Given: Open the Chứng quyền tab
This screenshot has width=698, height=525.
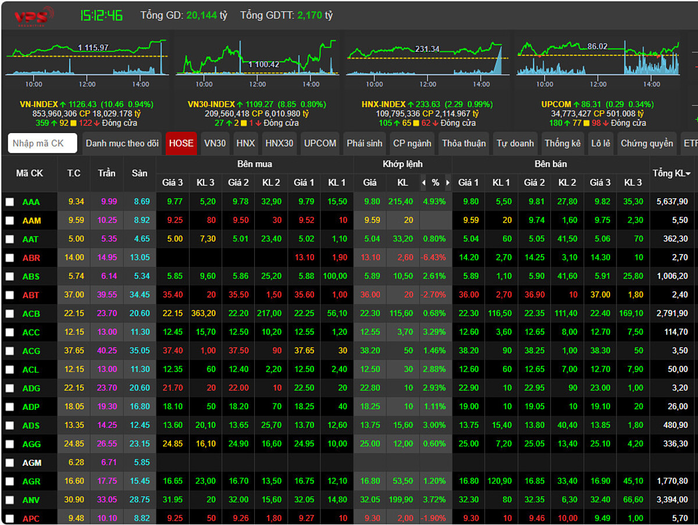Looking at the screenshot, I should (646, 143).
